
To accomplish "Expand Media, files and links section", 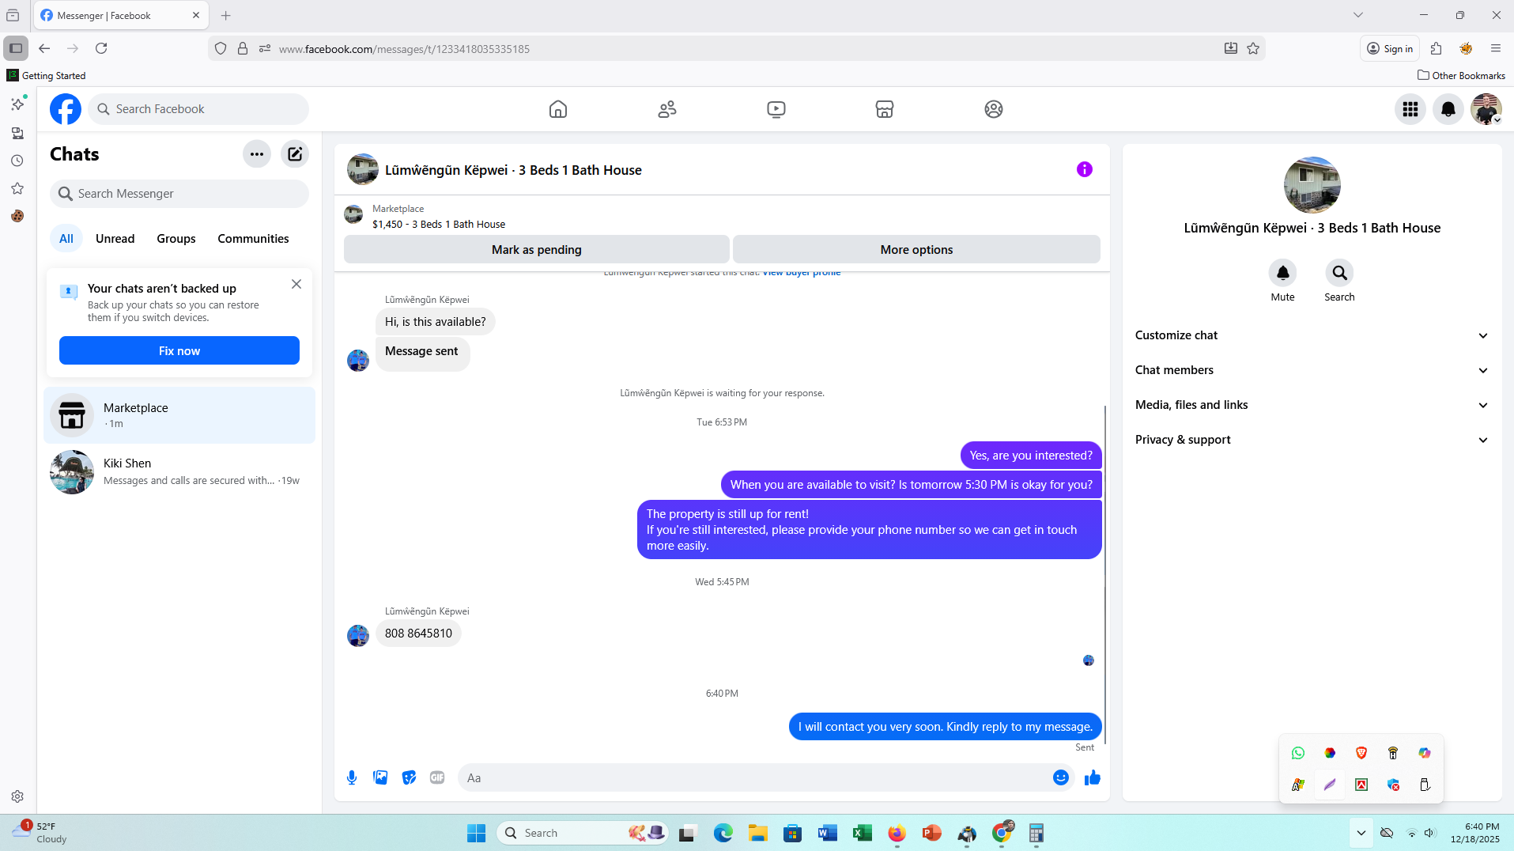I will click(x=1312, y=405).
